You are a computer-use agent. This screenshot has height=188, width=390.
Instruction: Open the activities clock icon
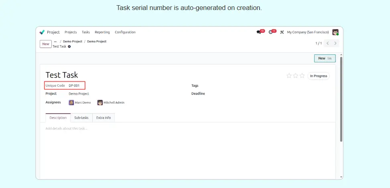[x=271, y=32]
